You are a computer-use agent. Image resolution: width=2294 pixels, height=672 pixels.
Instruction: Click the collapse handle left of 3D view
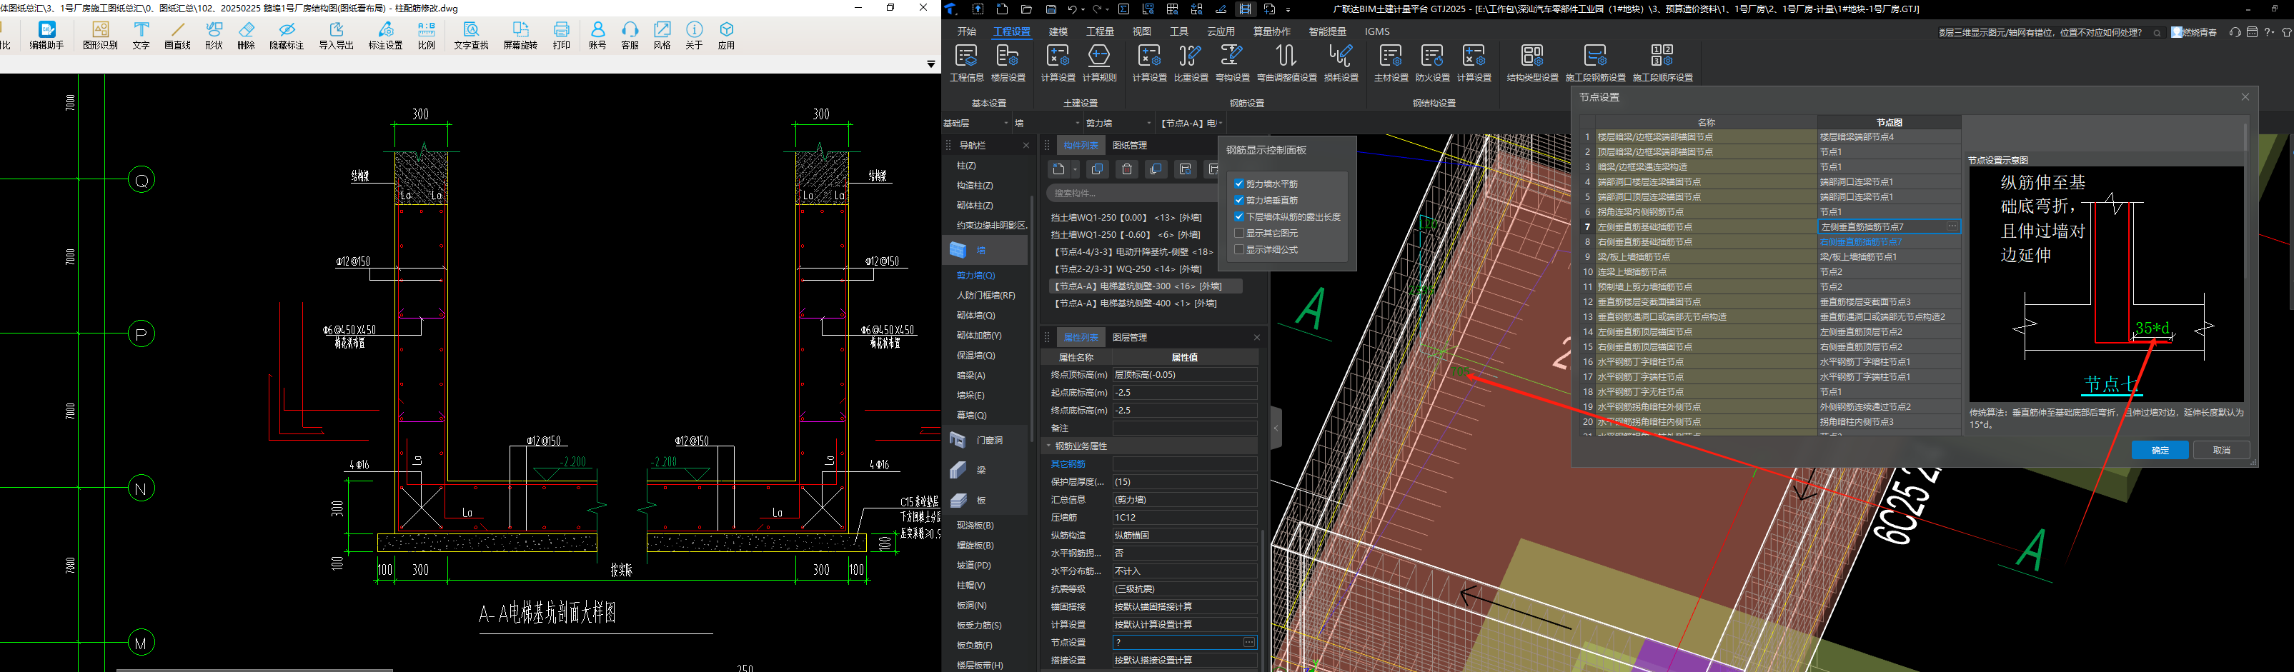point(1276,428)
